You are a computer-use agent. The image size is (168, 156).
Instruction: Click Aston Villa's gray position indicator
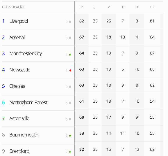click(x=70, y=119)
